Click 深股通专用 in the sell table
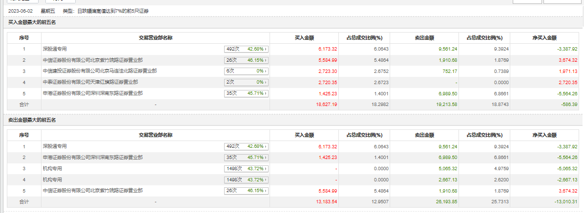This screenshot has width=584, height=213. coord(55,146)
